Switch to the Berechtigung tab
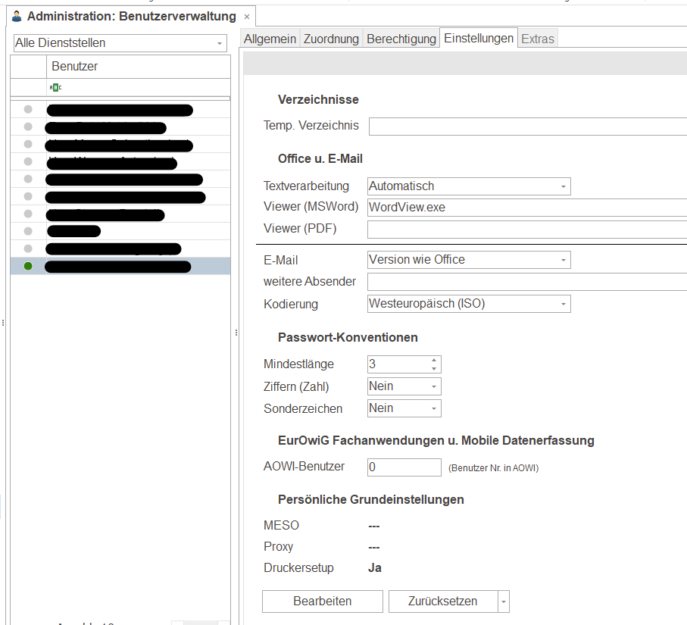 click(401, 39)
